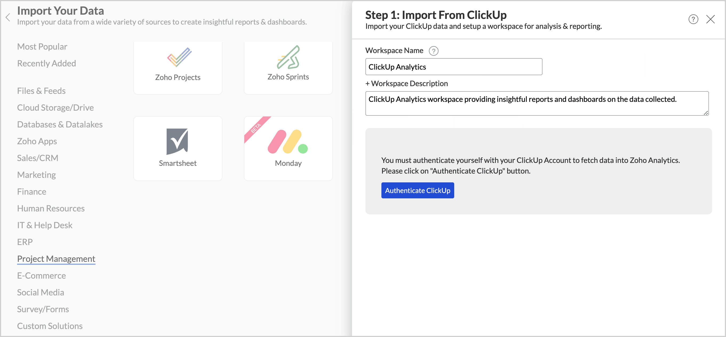Click the authenticate instruction message text
Image resolution: width=726 pixels, height=337 pixels.
[530, 165]
